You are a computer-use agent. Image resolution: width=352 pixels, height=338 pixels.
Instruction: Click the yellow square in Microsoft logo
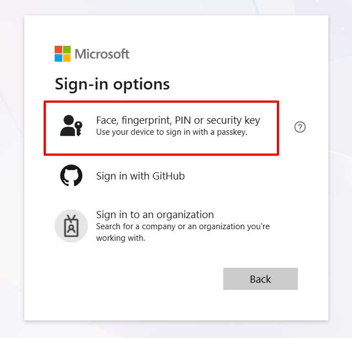(67, 58)
